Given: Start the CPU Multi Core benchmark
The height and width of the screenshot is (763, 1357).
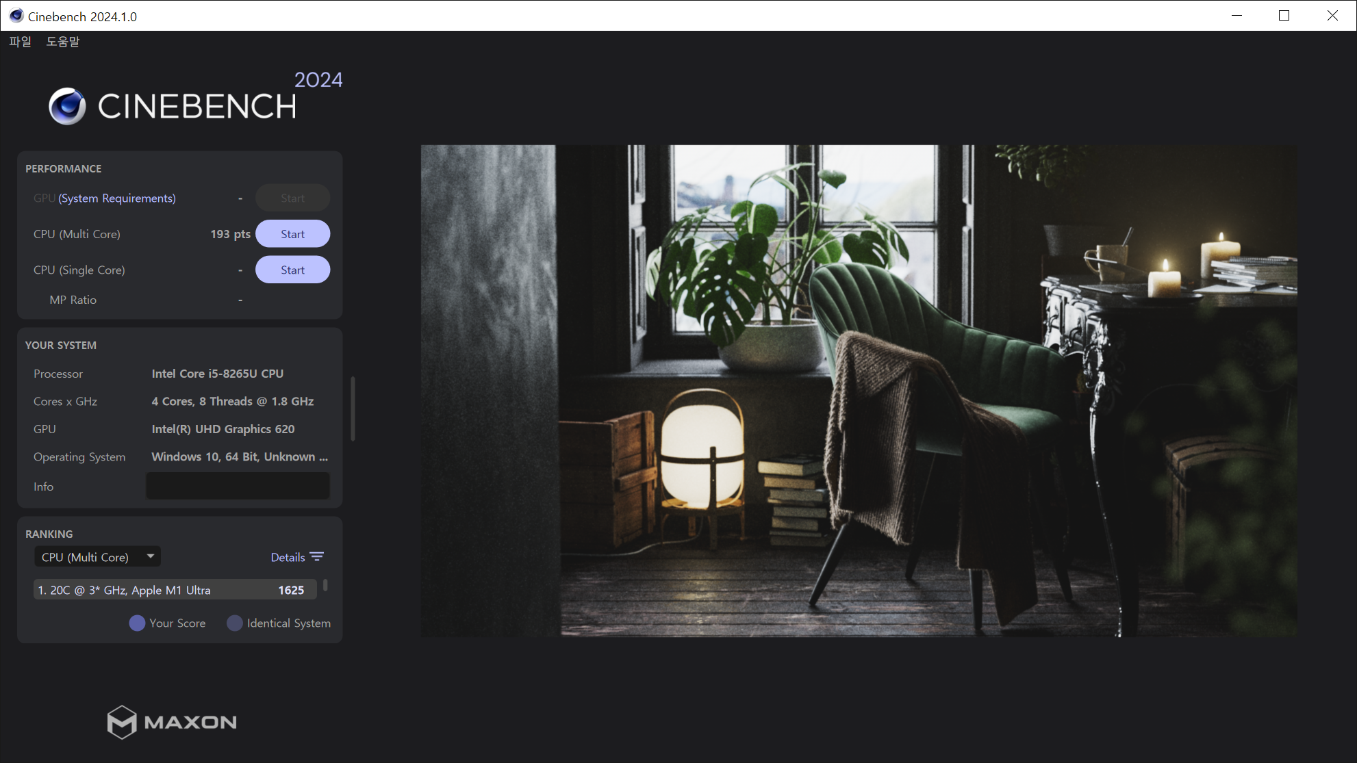Looking at the screenshot, I should (x=292, y=234).
